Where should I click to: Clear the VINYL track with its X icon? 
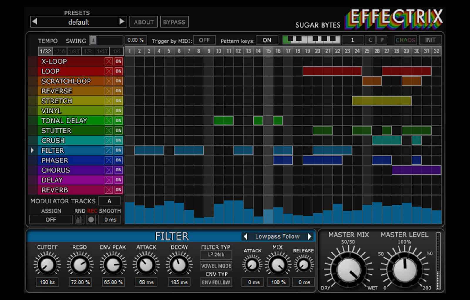tap(109, 111)
